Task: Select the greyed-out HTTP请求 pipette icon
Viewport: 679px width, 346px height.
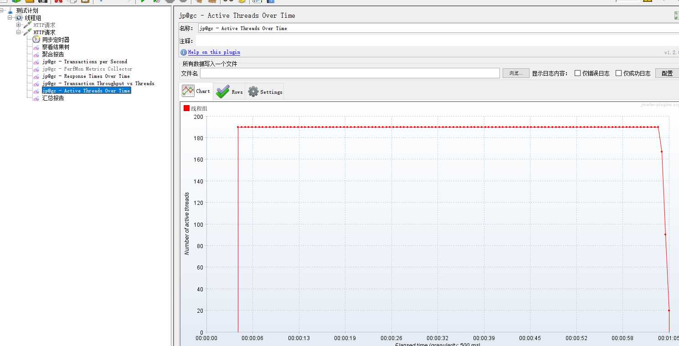Action: [27, 25]
